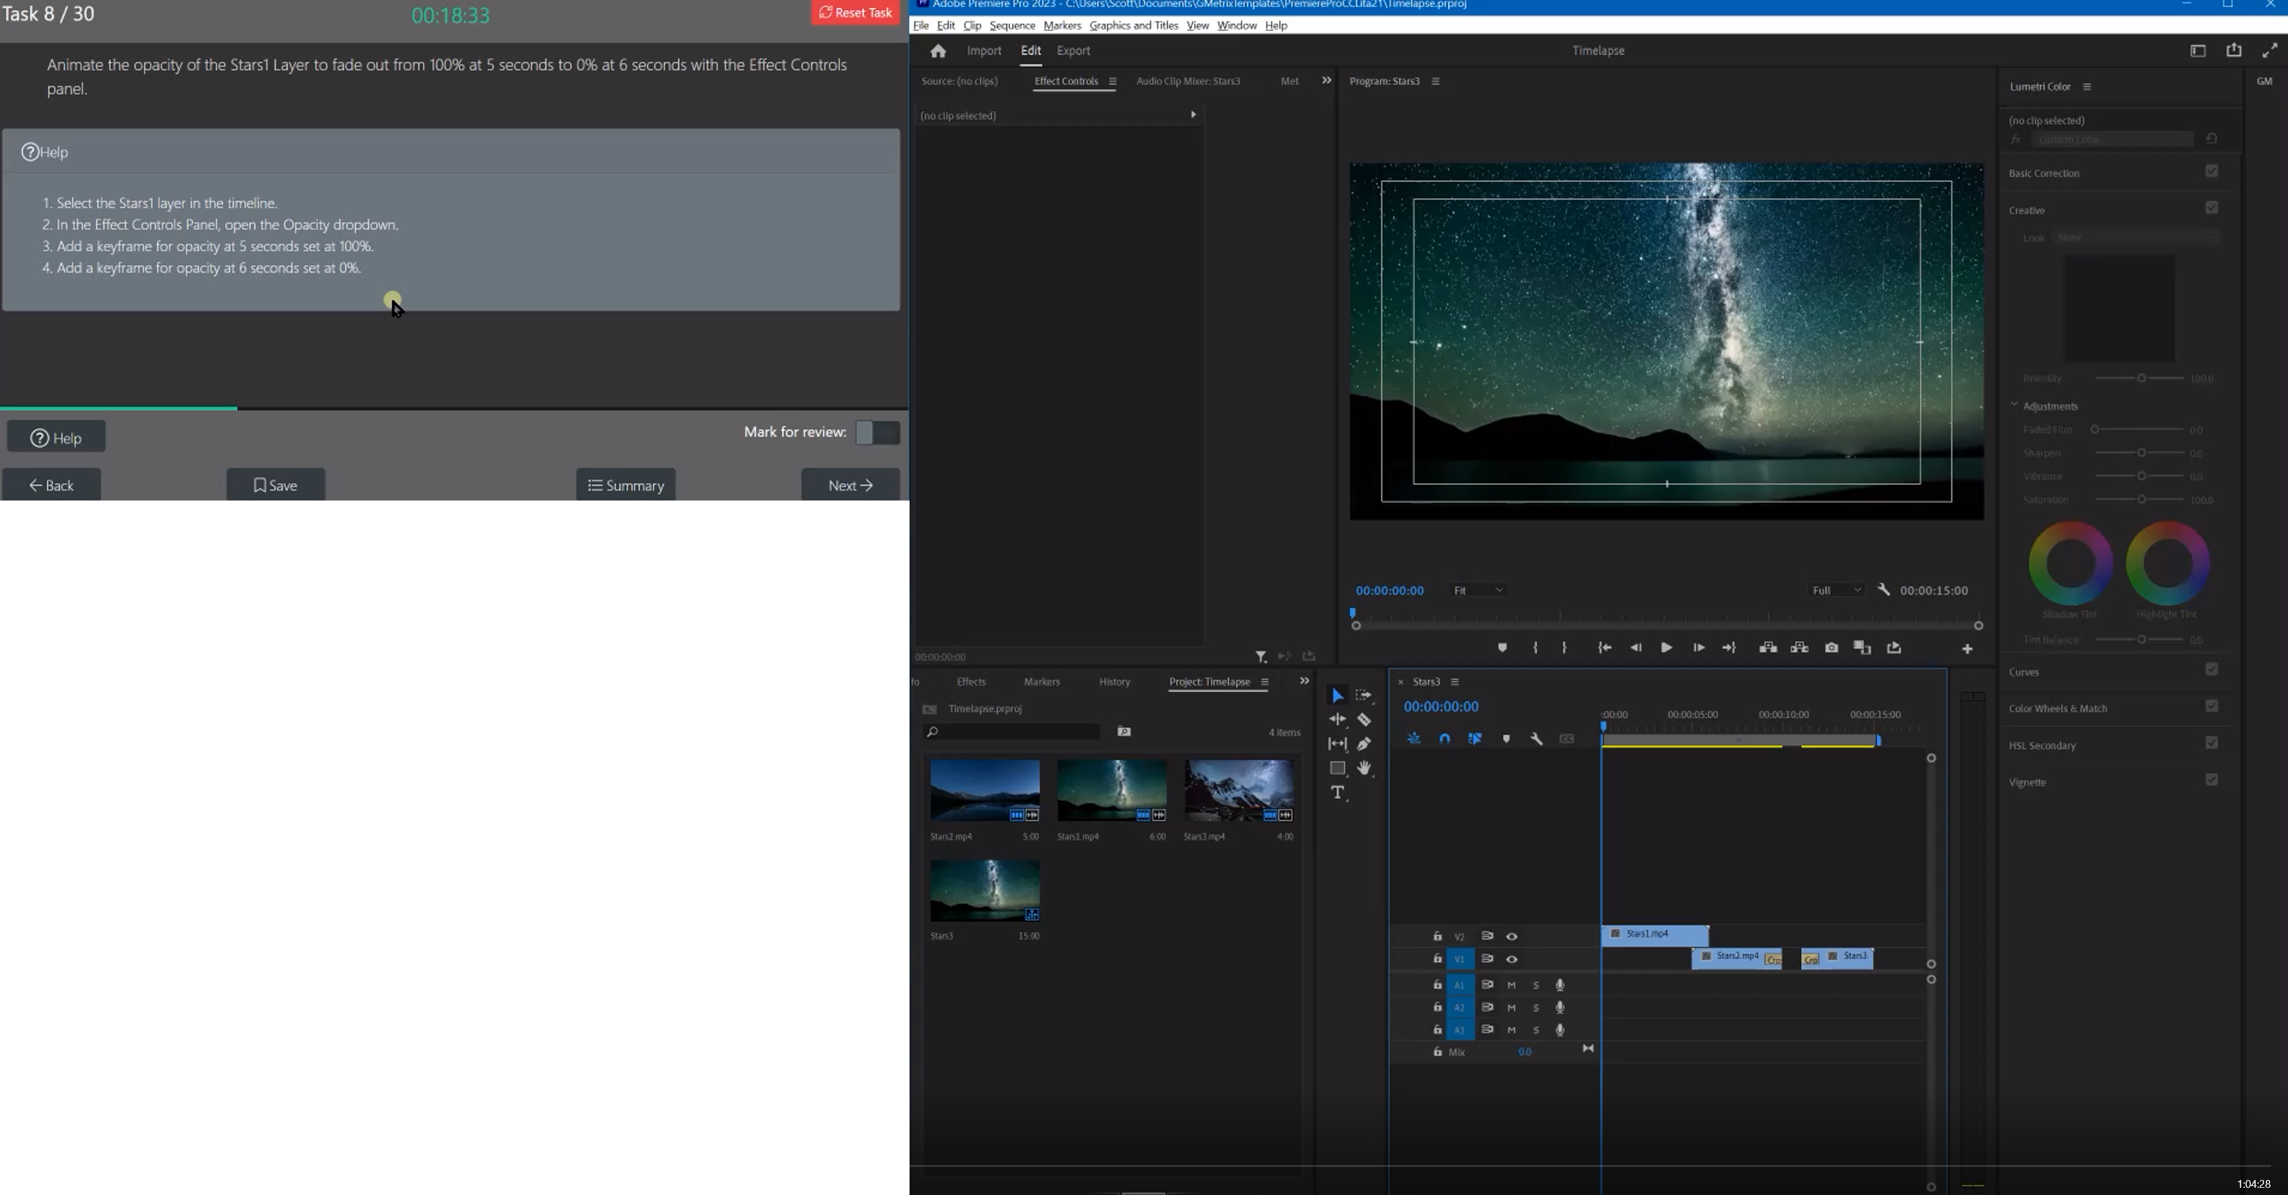Image resolution: width=2288 pixels, height=1195 pixels.
Task: Click the Reset Task button
Action: pos(854,13)
